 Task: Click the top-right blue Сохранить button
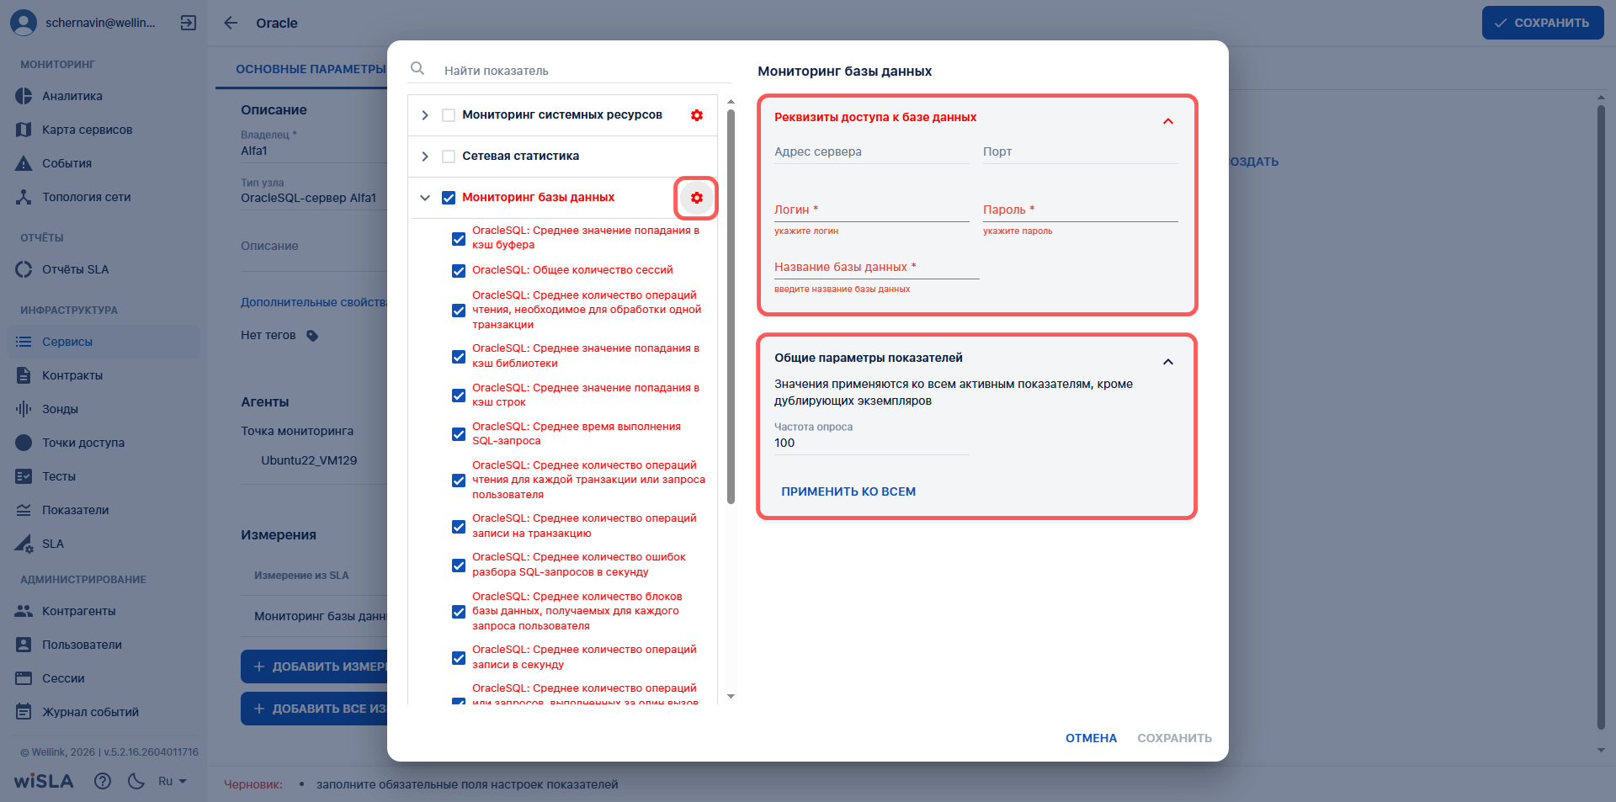coord(1543,23)
